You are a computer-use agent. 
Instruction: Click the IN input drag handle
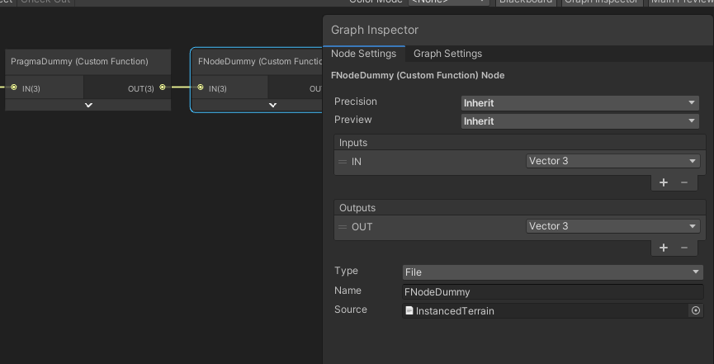343,162
